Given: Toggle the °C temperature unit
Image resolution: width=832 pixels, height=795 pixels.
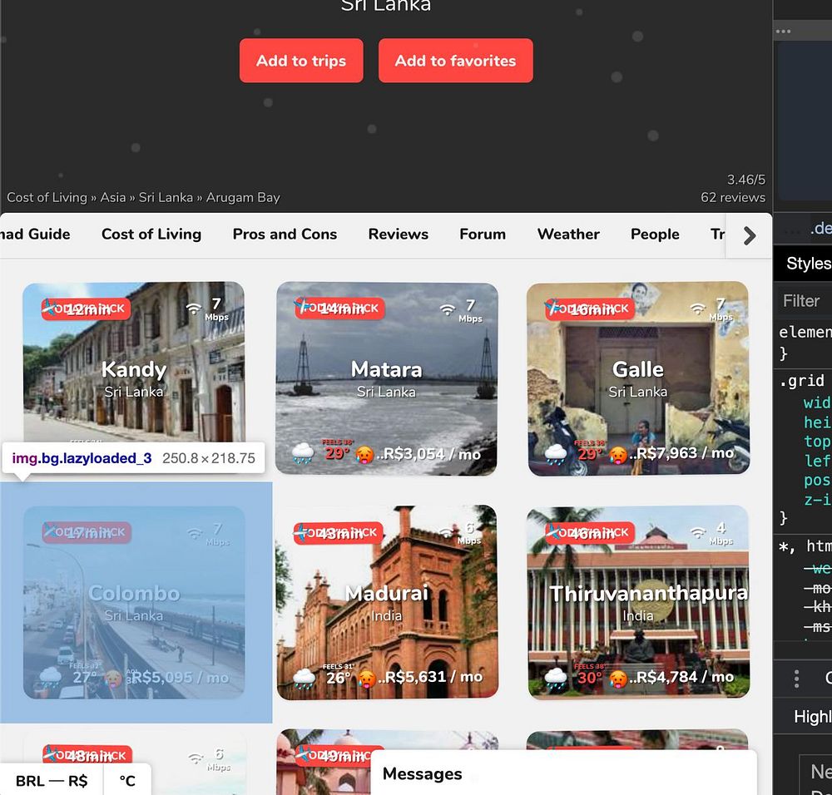Looking at the screenshot, I should tap(127, 781).
